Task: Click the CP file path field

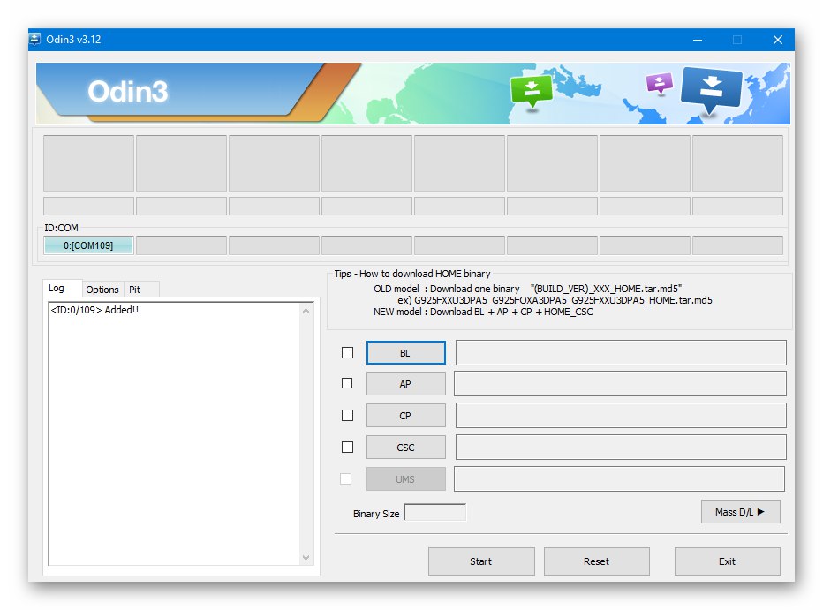Action: pyautogui.click(x=621, y=416)
